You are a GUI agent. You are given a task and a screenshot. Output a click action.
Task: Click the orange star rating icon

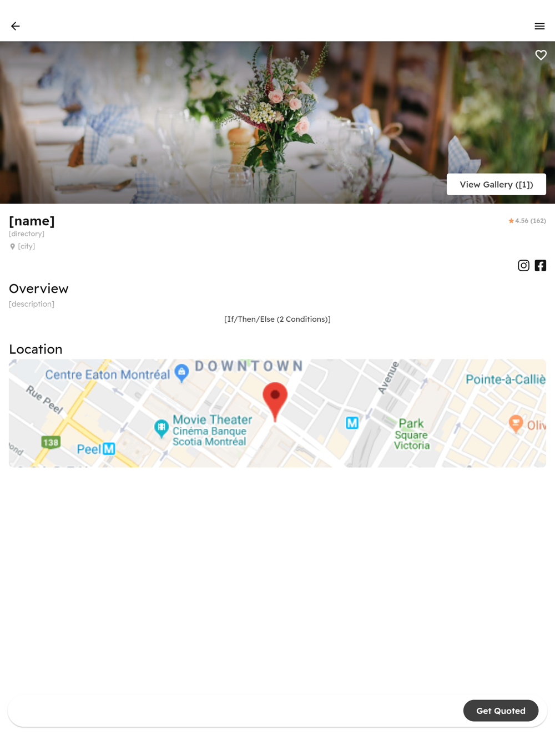click(511, 221)
